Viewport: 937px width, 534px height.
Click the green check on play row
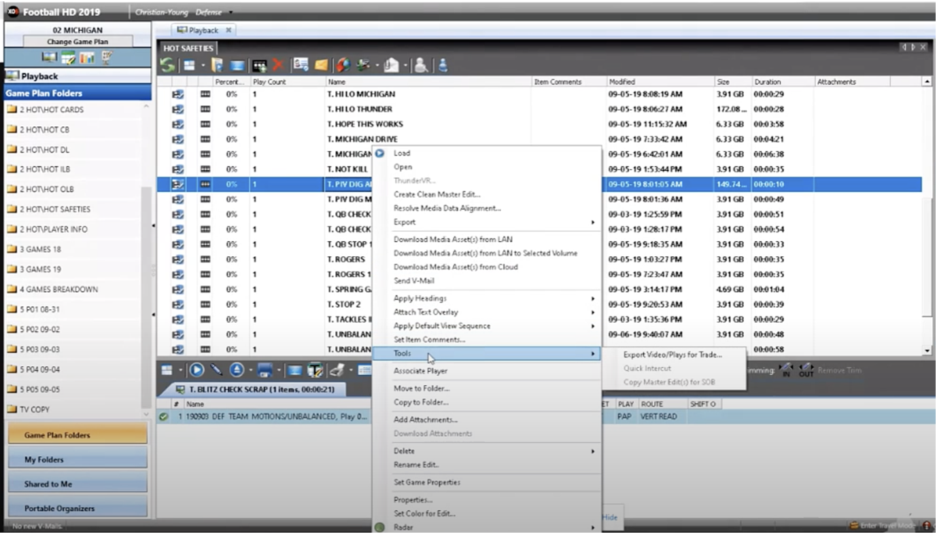point(163,416)
